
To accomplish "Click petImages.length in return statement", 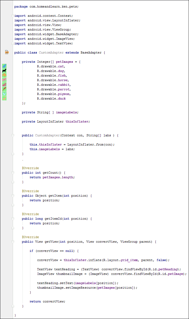I will pyautogui.click(x=58, y=177).
